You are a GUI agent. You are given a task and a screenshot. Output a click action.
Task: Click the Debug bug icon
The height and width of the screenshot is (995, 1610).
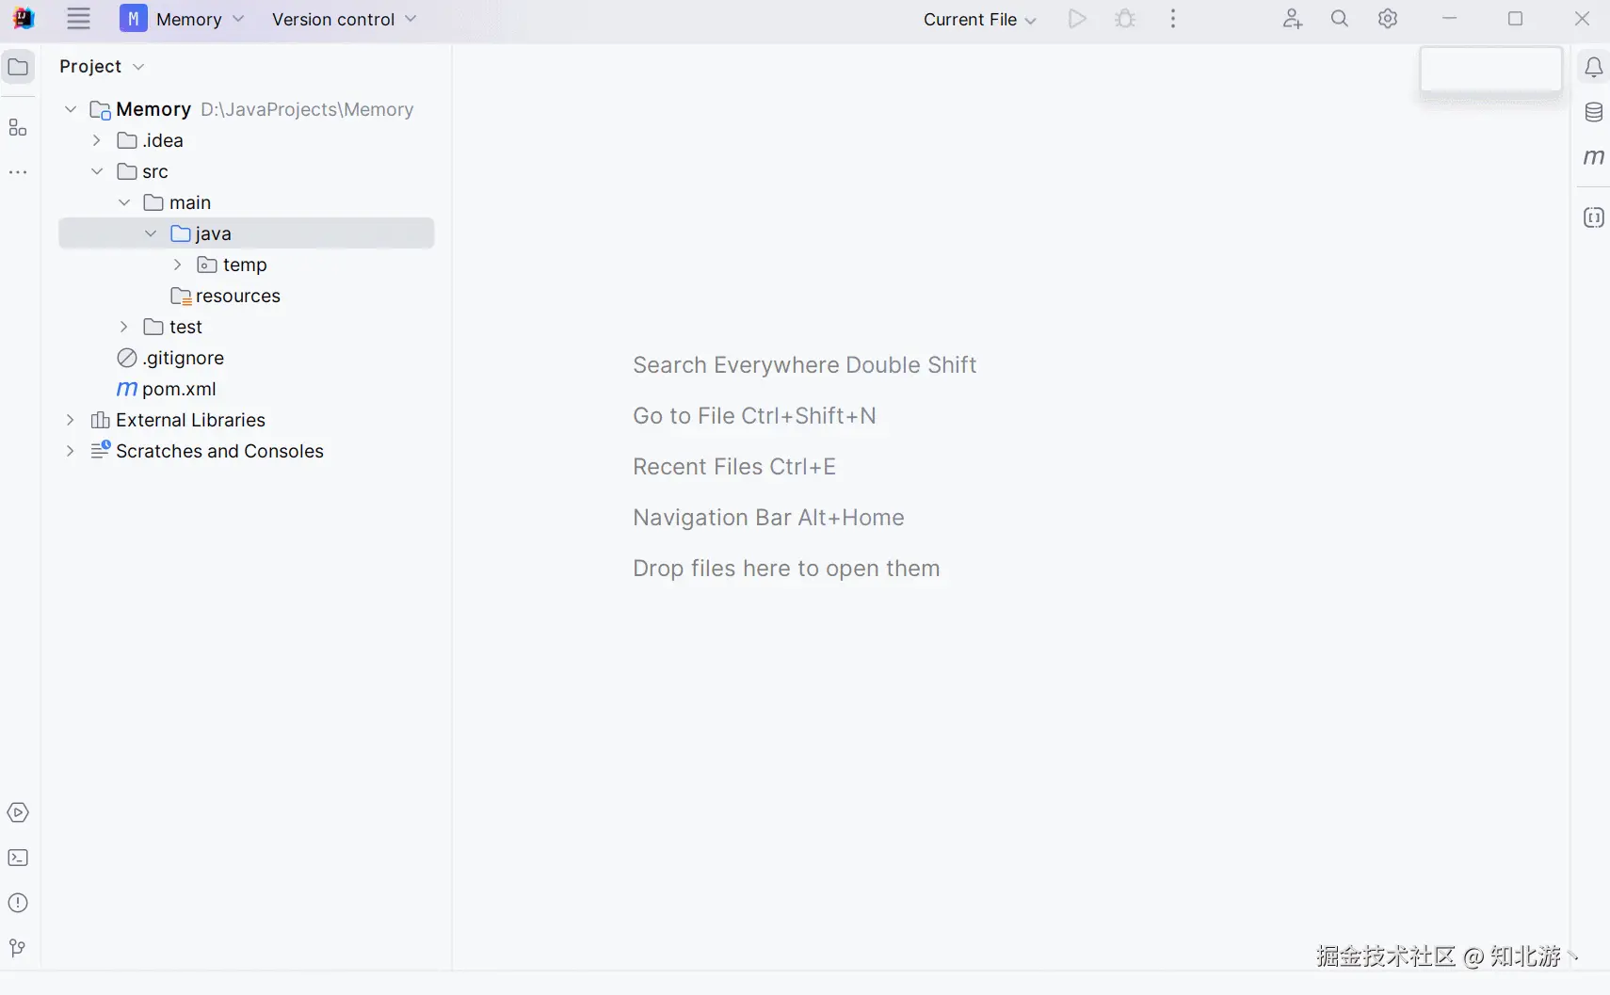1125,19
